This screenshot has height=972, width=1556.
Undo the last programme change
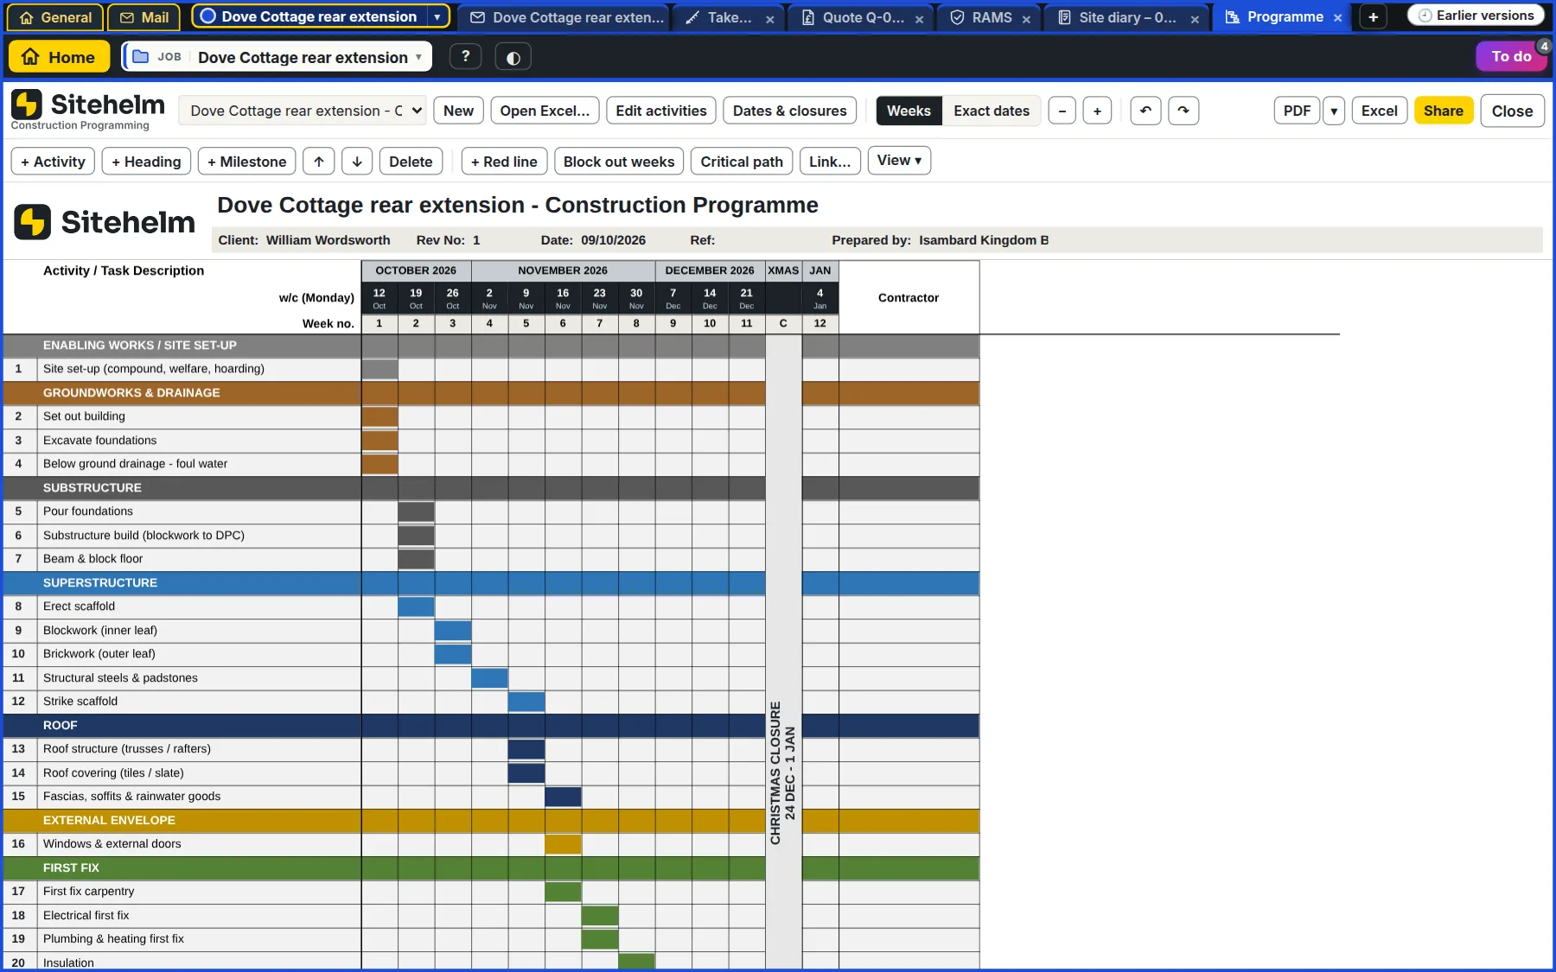[1145, 111]
